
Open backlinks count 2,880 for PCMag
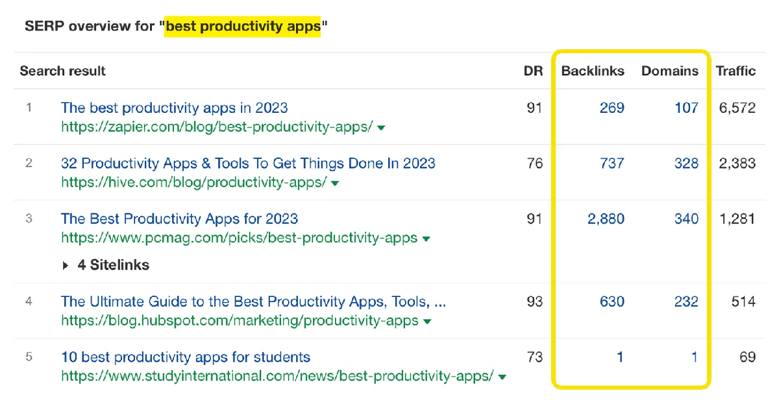606,218
